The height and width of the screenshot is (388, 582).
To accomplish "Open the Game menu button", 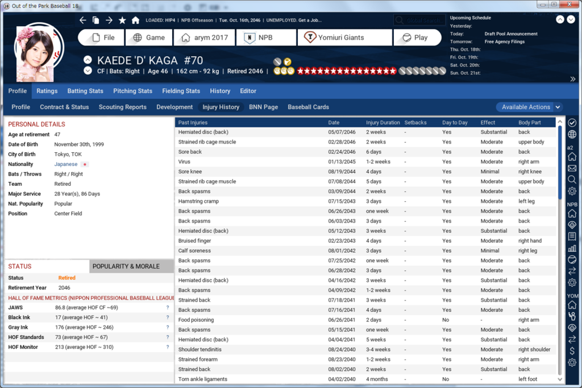I will pyautogui.click(x=149, y=37).
